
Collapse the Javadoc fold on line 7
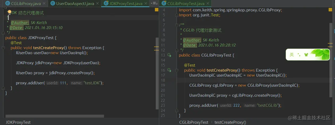(177, 25)
